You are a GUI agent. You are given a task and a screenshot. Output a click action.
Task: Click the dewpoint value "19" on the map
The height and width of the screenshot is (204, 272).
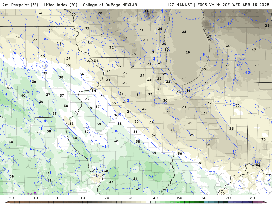[x=147, y=11]
